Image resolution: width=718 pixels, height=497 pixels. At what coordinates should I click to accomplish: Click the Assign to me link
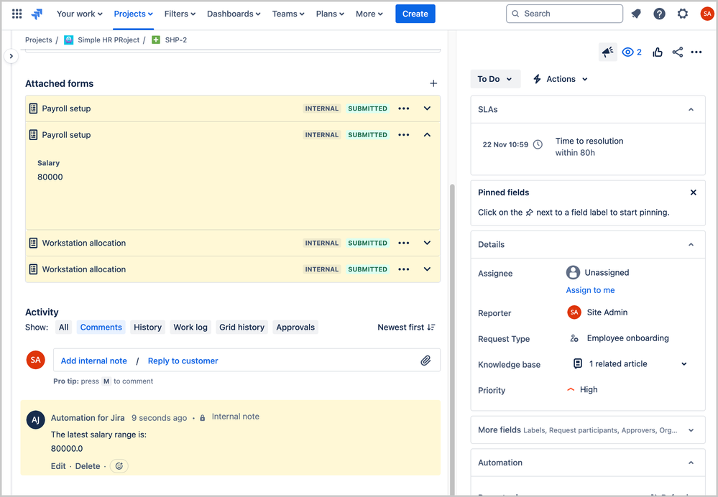click(590, 290)
